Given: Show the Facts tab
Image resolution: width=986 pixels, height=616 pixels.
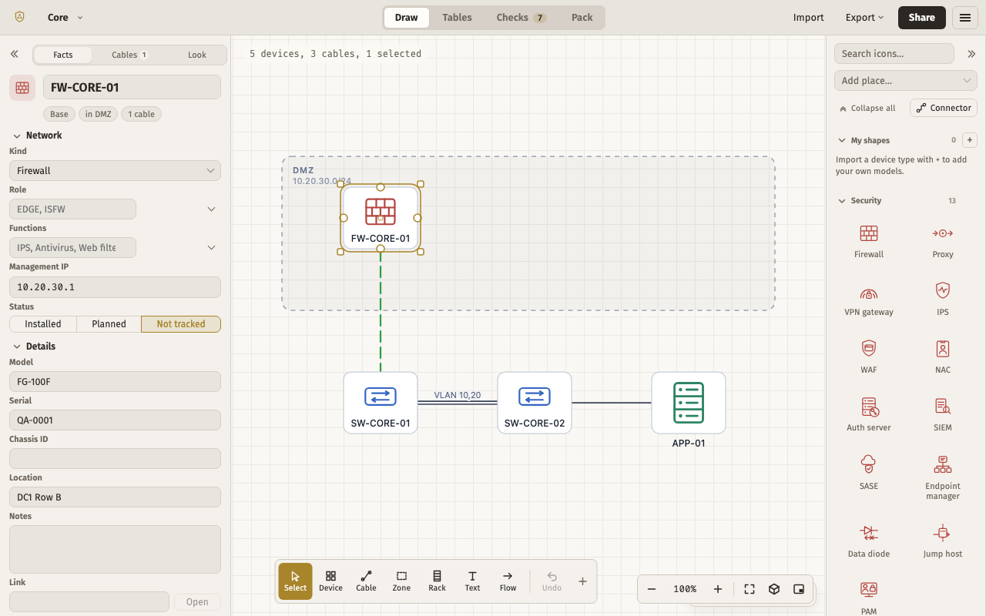Looking at the screenshot, I should [x=63, y=55].
